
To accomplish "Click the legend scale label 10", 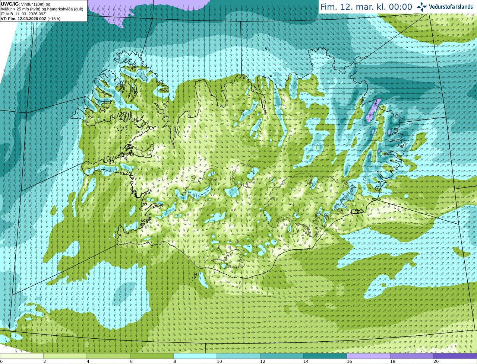I will pyautogui.click(x=219, y=361).
